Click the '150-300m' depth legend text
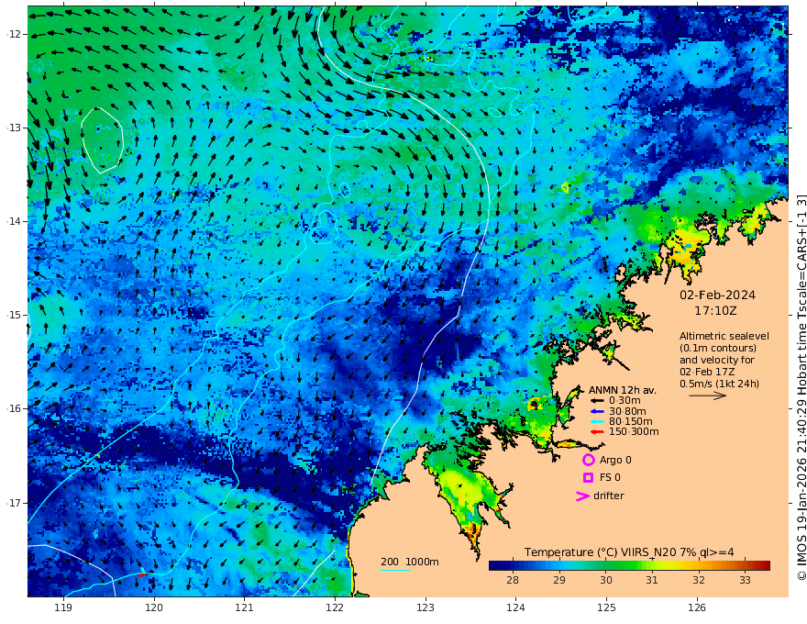The width and height of the screenshot is (807, 624). pos(634,432)
